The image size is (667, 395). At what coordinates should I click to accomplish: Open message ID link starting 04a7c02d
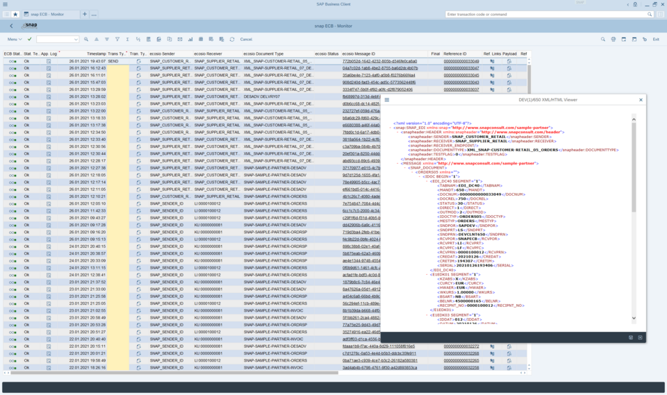[380, 68]
